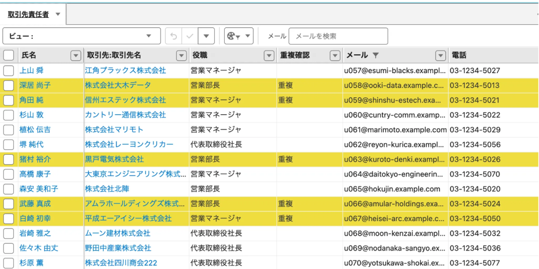This screenshot has width=539, height=269.
Task: Open the 取引先責任者 tab dropdown arrow
Action: tap(58, 14)
